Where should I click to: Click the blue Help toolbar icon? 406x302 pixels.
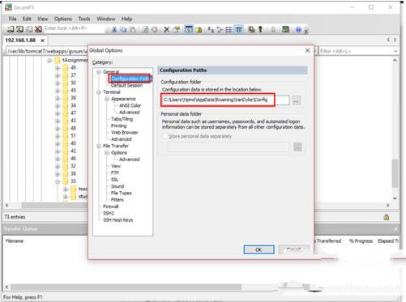coord(298,29)
